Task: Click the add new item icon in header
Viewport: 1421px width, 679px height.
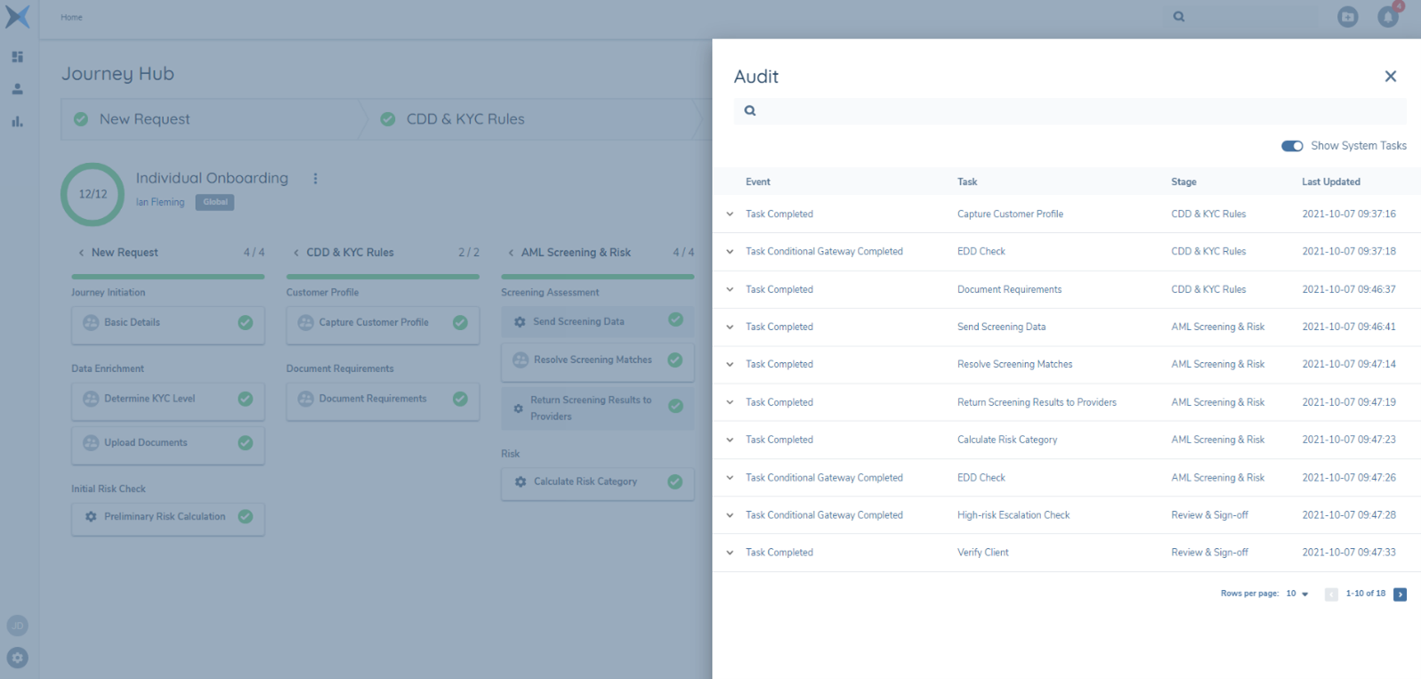Action: [1347, 17]
